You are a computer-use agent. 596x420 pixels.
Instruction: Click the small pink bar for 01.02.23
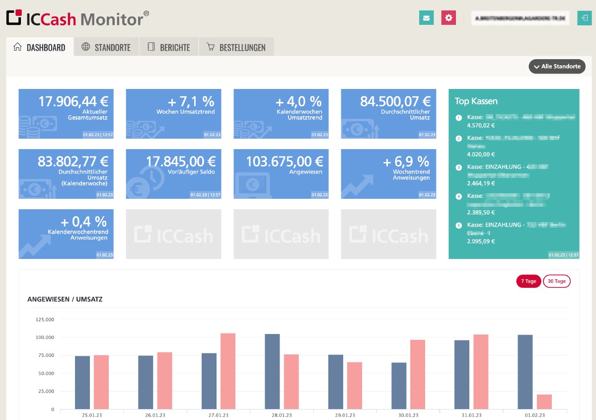coord(544,402)
